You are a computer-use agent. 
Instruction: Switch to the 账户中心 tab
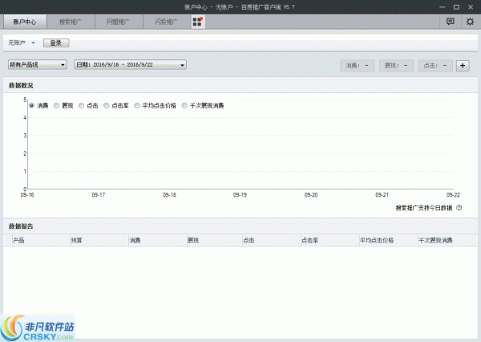coord(25,22)
